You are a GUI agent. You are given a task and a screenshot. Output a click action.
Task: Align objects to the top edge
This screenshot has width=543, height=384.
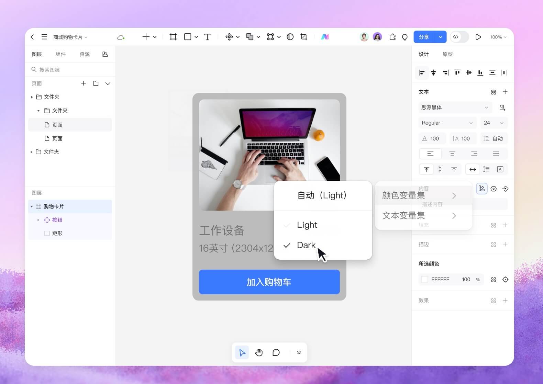point(457,72)
